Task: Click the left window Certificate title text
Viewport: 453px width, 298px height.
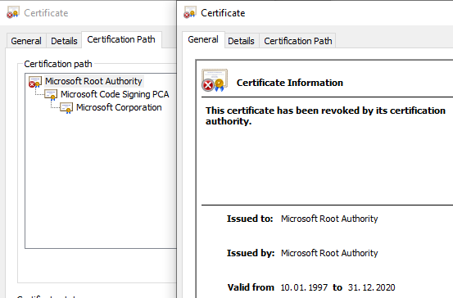Action: pos(46,13)
